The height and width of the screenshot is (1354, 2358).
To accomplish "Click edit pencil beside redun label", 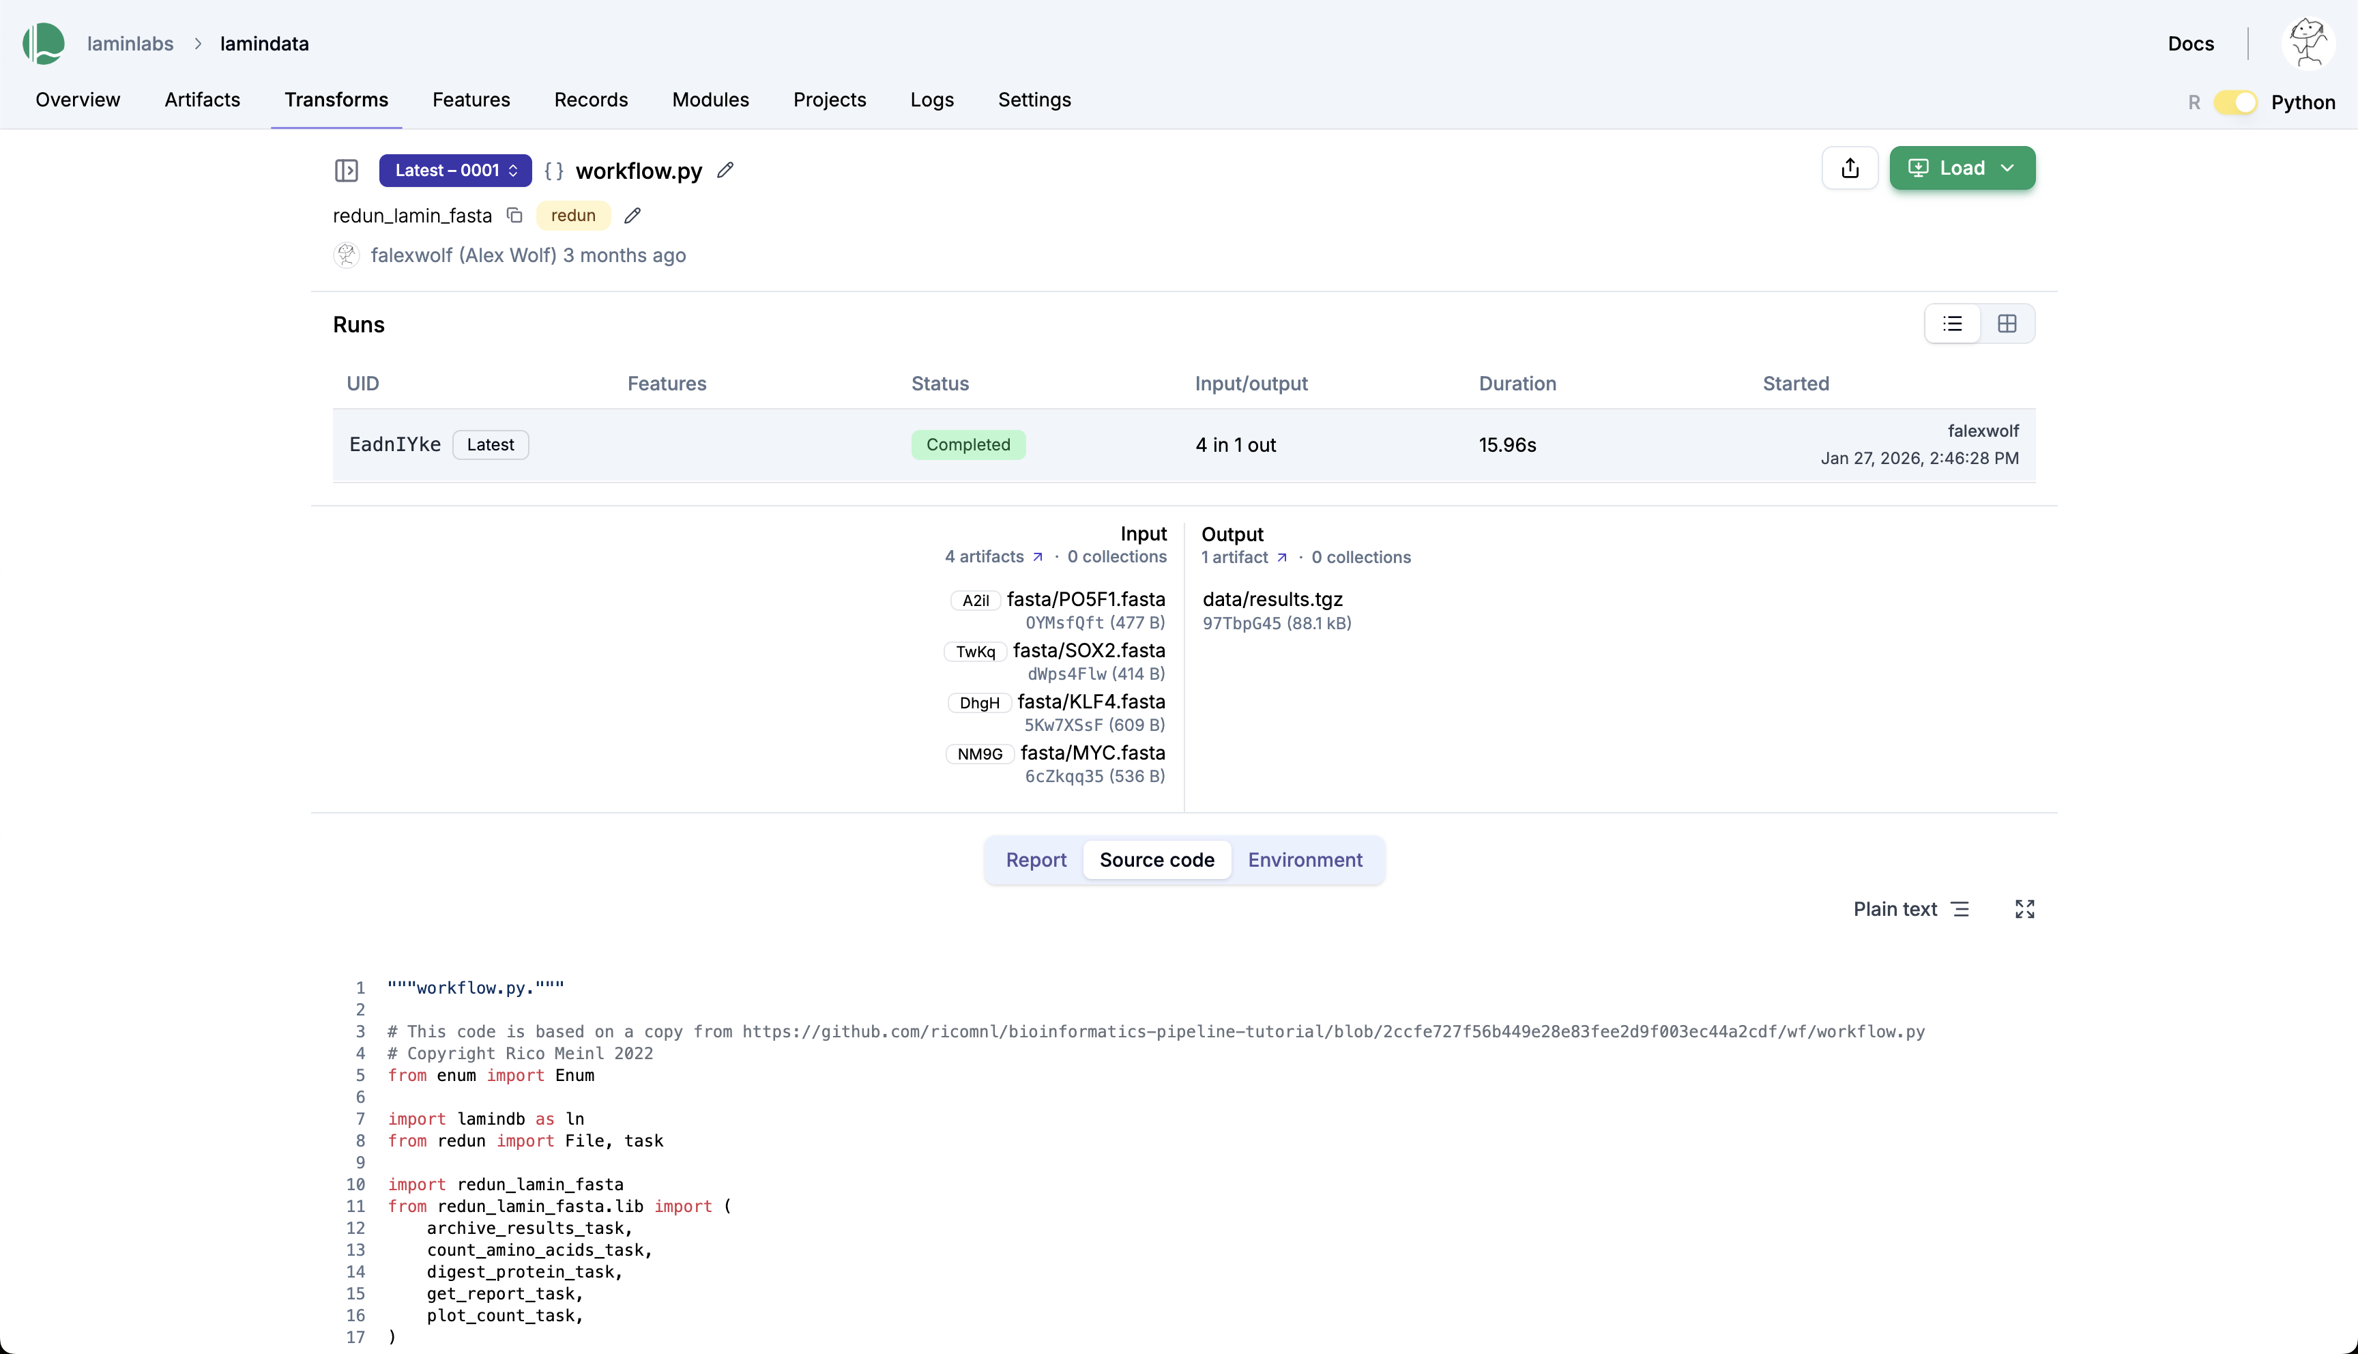I will [632, 216].
